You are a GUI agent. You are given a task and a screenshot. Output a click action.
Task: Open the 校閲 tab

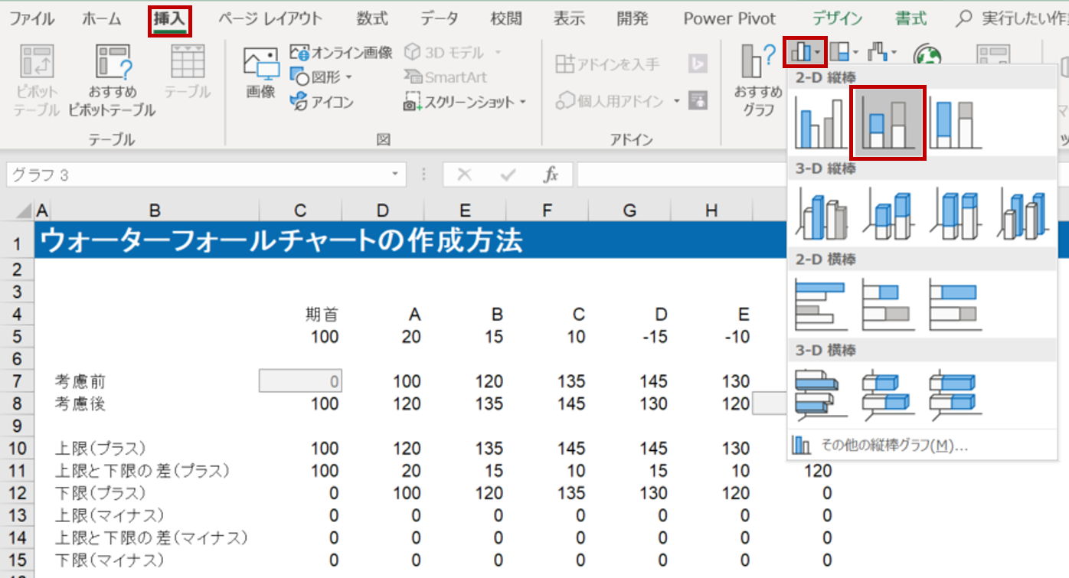(x=506, y=19)
